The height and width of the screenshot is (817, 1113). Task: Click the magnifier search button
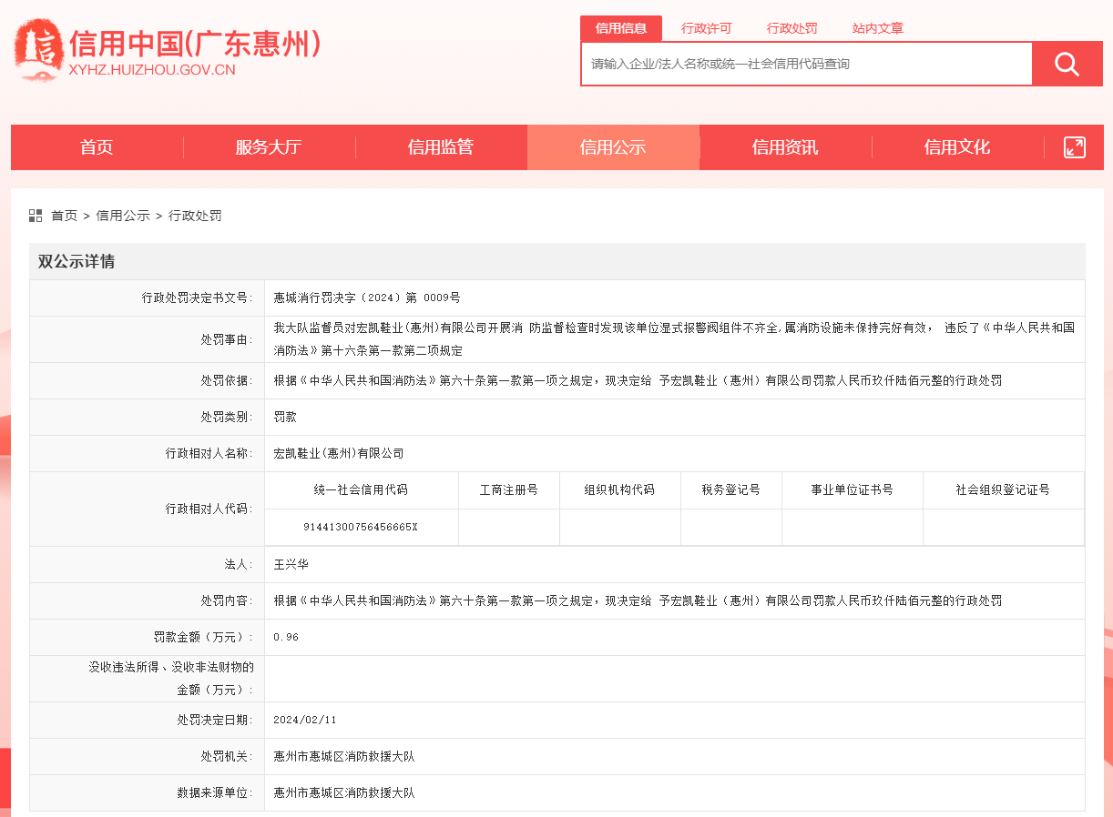tap(1067, 64)
